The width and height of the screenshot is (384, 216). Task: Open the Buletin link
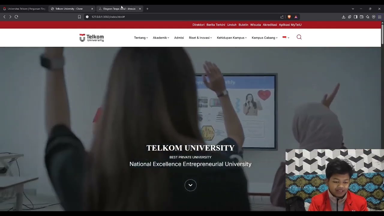click(x=243, y=25)
